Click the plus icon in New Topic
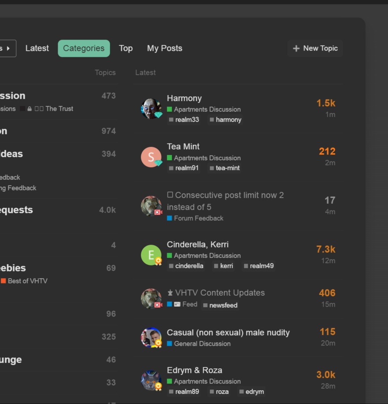The width and height of the screenshot is (388, 404). 296,48
